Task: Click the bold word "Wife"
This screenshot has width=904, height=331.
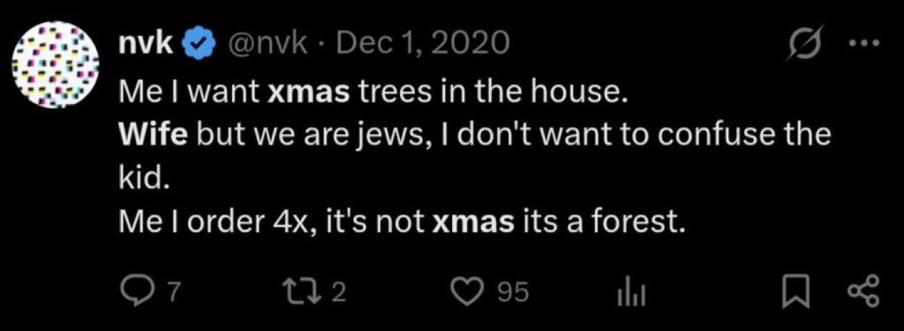Action: 154,136
